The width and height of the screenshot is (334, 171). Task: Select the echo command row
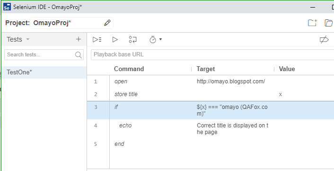point(211,128)
